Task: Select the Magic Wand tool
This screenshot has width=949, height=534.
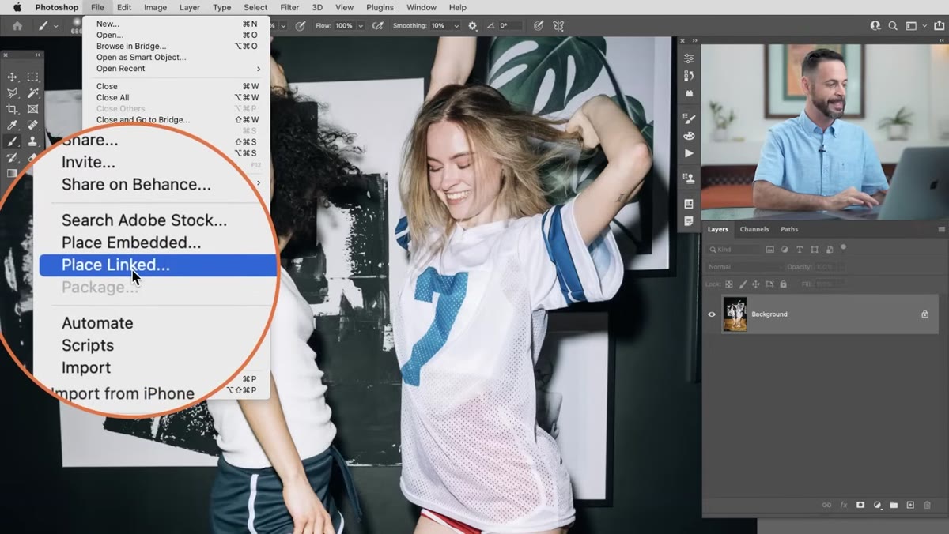Action: 32,93
